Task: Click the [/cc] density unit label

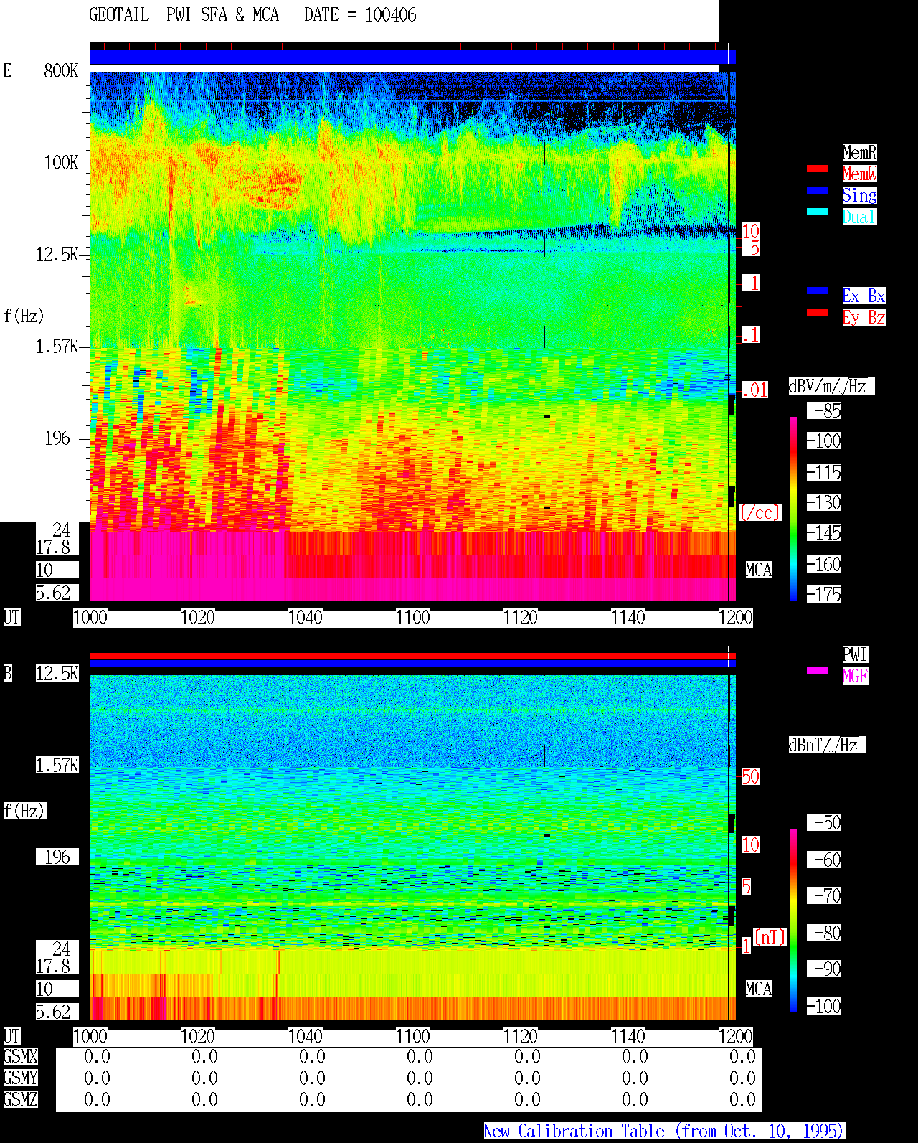Action: (x=760, y=513)
